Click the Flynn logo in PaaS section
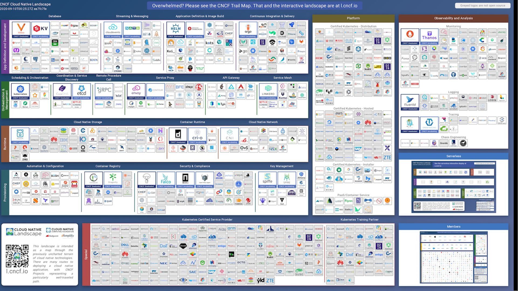Image resolution: width=518 pixels, height=291 pixels. coord(349,201)
